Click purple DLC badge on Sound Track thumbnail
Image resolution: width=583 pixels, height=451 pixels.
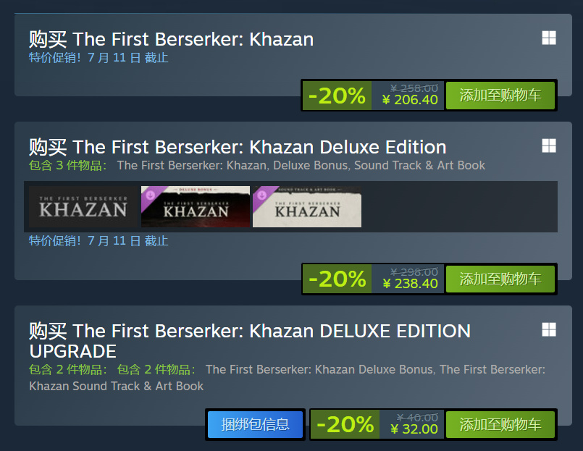pos(261,195)
